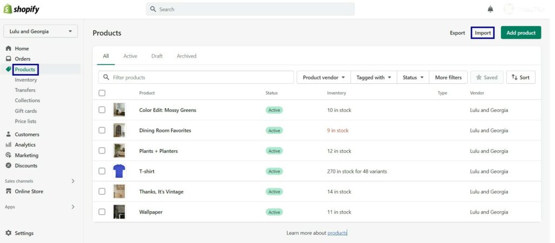Click the Home house icon

pos(9,48)
